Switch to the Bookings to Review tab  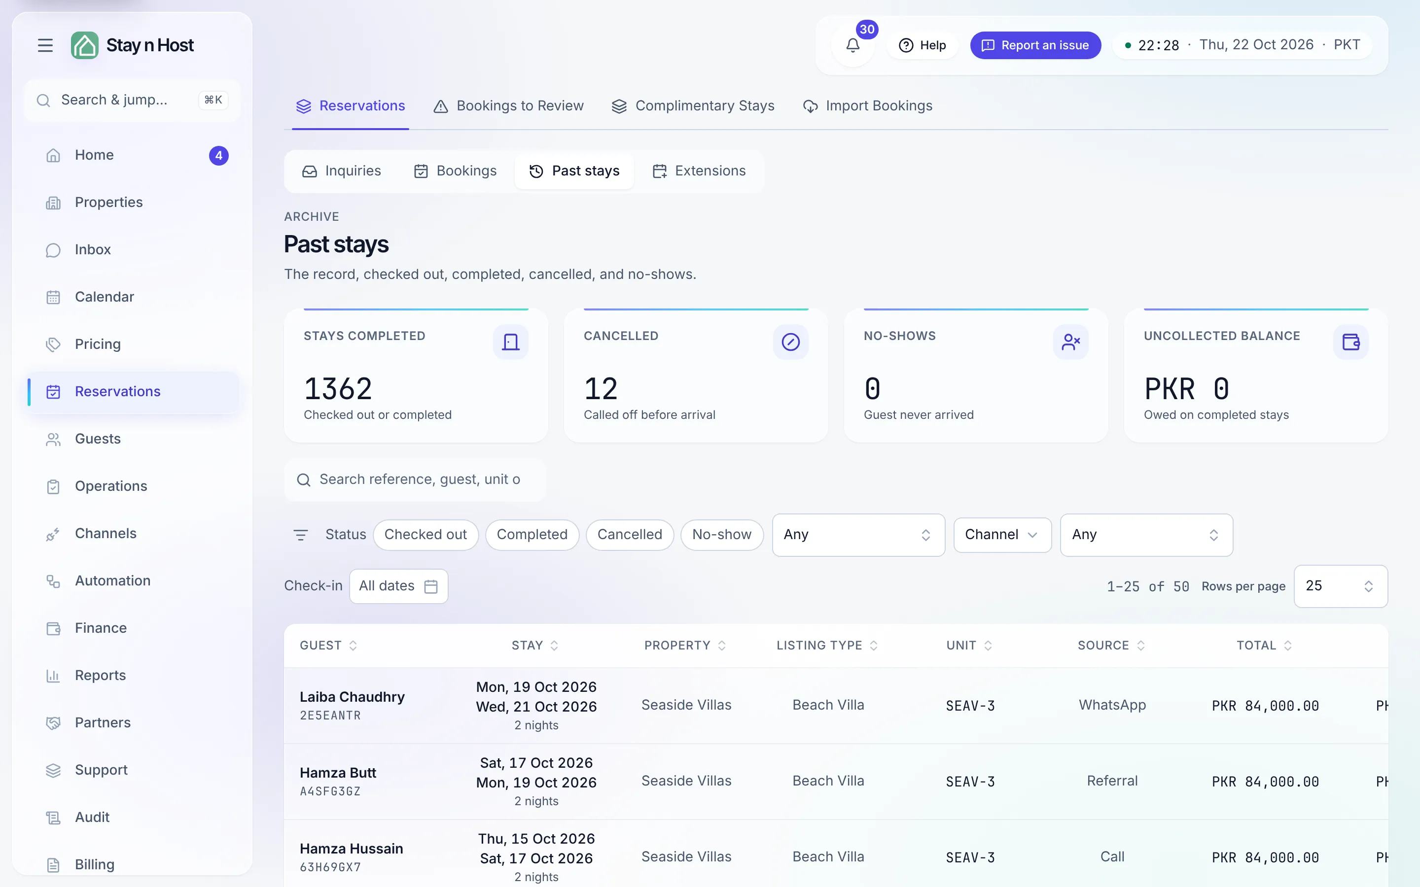508,106
